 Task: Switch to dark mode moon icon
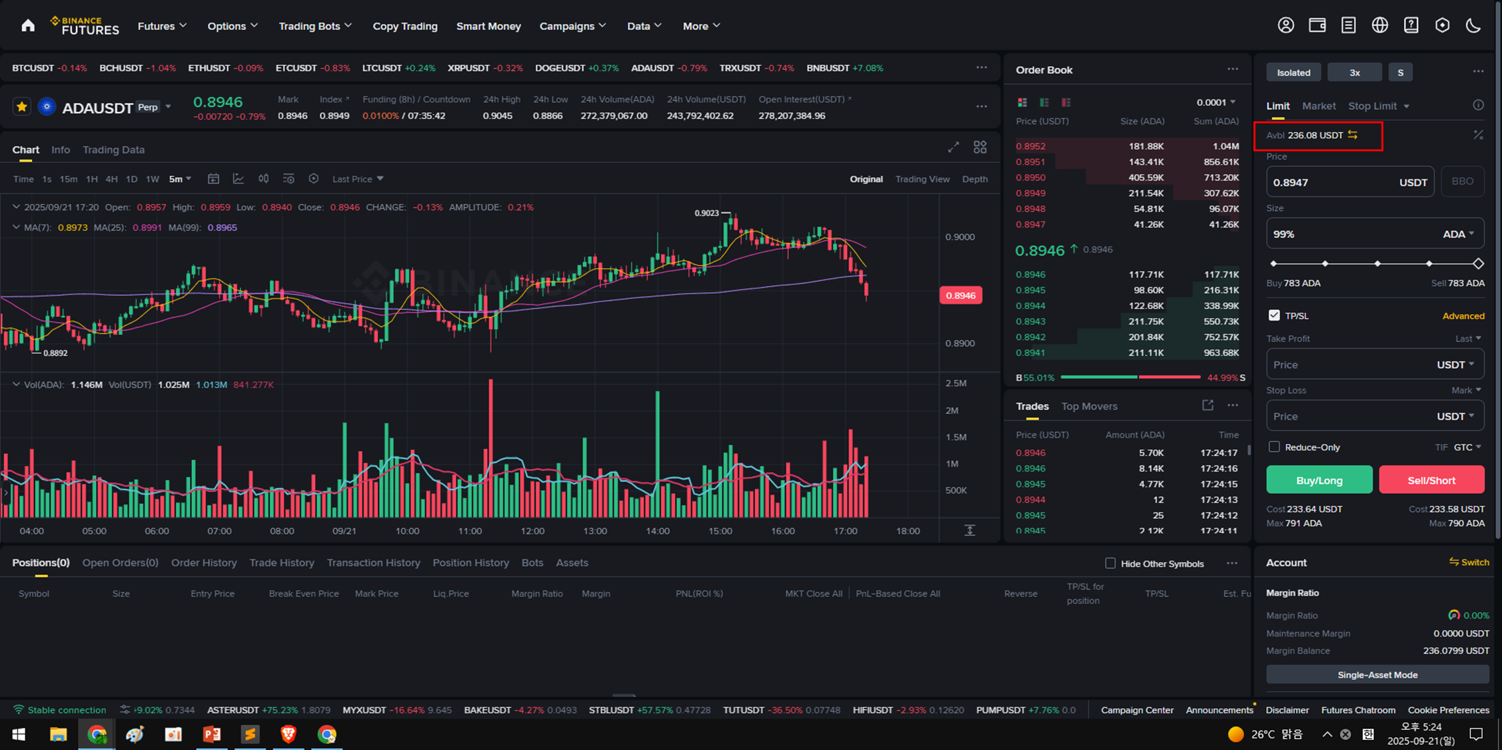pos(1473,25)
